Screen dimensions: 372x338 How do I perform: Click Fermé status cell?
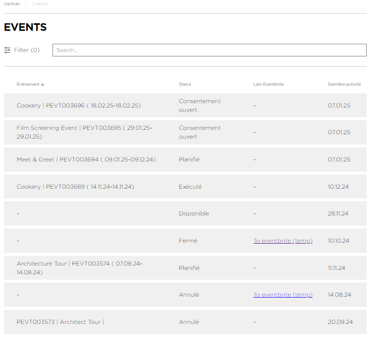(188, 241)
